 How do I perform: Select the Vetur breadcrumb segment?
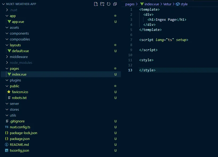pos(167,4)
